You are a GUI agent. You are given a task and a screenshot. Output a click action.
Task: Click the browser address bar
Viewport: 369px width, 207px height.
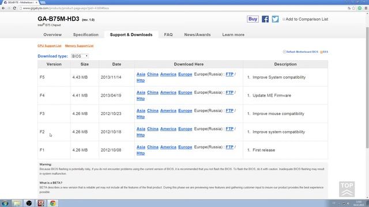182,8
